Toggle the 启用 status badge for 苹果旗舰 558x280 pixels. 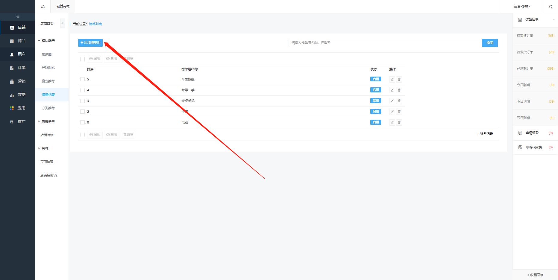pyautogui.click(x=376, y=79)
